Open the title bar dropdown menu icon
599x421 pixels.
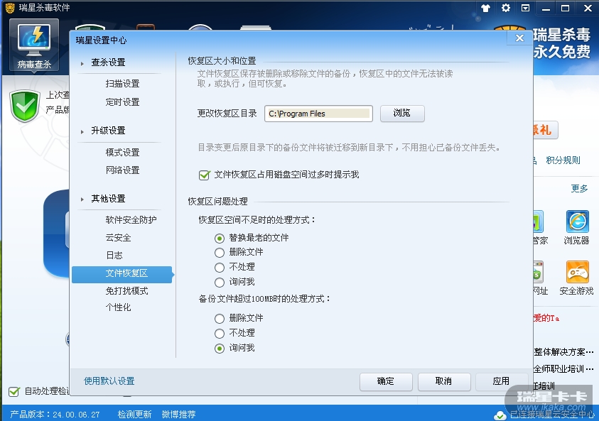[x=526, y=8]
